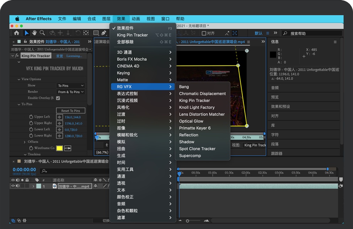Open the Info panel hamburger menu
This screenshot has width=353, height=229.
pyautogui.click(x=335, y=42)
